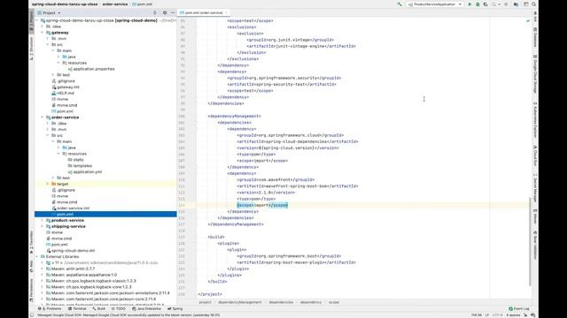Click the Run with Coverage icon

coord(485,4)
